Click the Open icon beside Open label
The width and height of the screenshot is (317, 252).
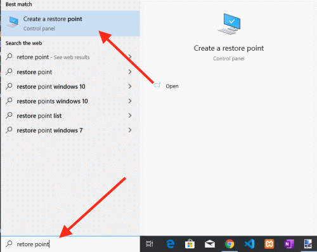pyautogui.click(x=157, y=85)
